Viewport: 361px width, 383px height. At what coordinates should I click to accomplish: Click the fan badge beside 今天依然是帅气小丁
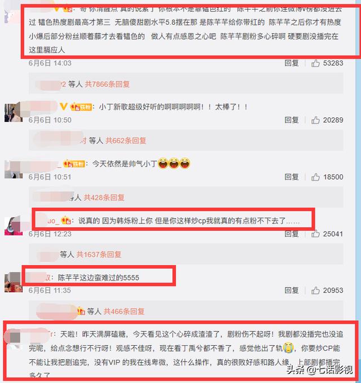click(x=74, y=164)
